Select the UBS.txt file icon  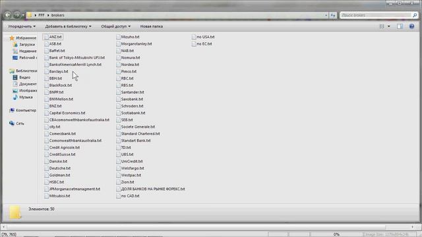click(x=119, y=155)
